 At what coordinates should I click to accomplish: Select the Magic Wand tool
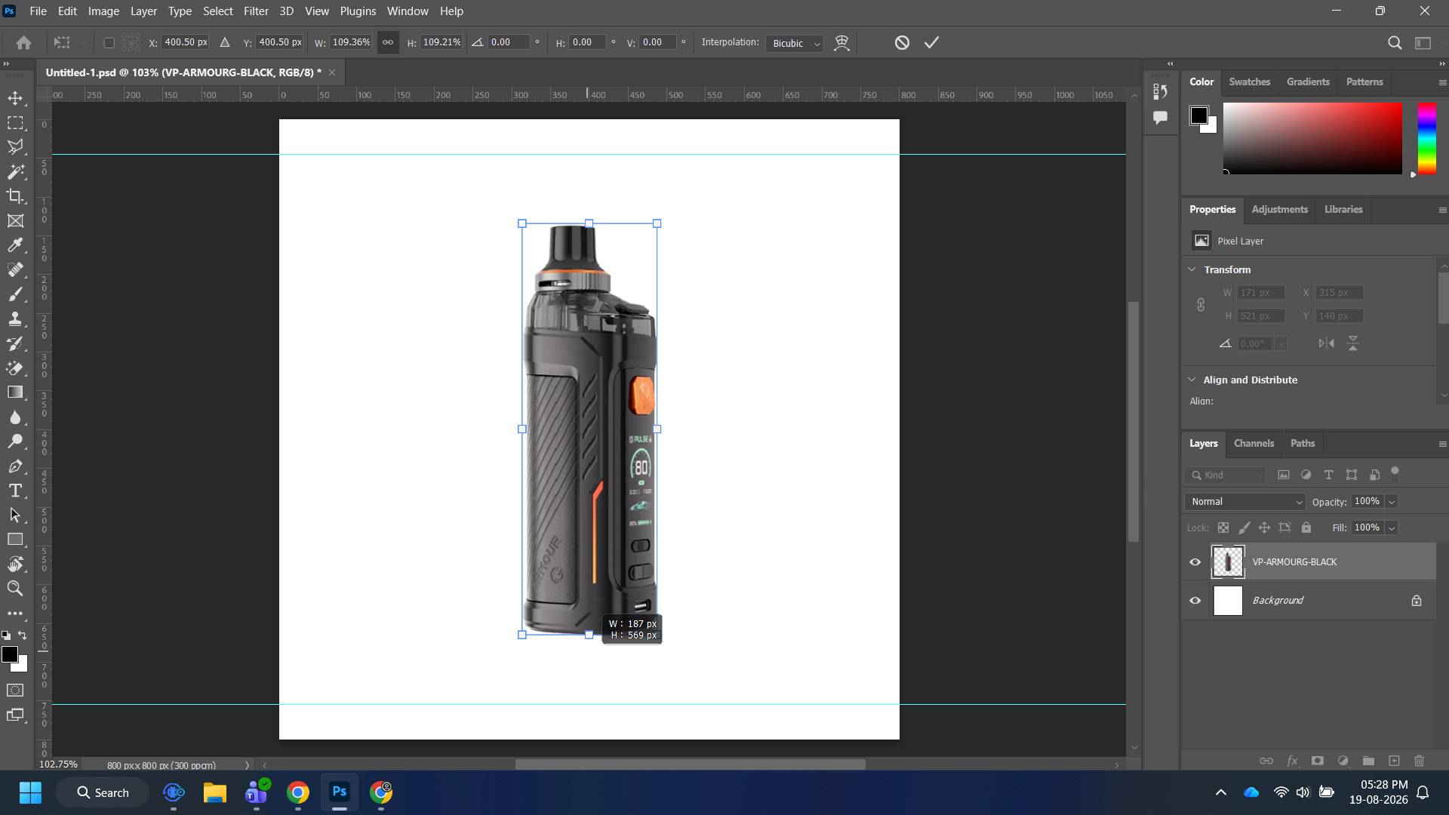[x=15, y=172]
